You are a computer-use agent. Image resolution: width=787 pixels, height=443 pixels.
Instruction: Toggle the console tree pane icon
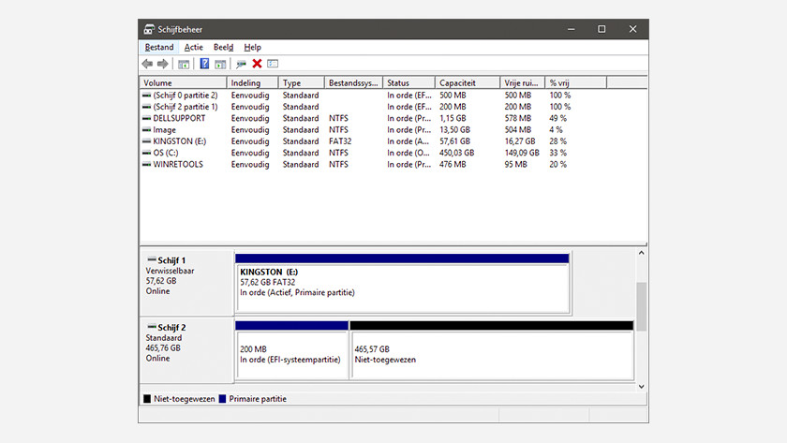pyautogui.click(x=184, y=64)
